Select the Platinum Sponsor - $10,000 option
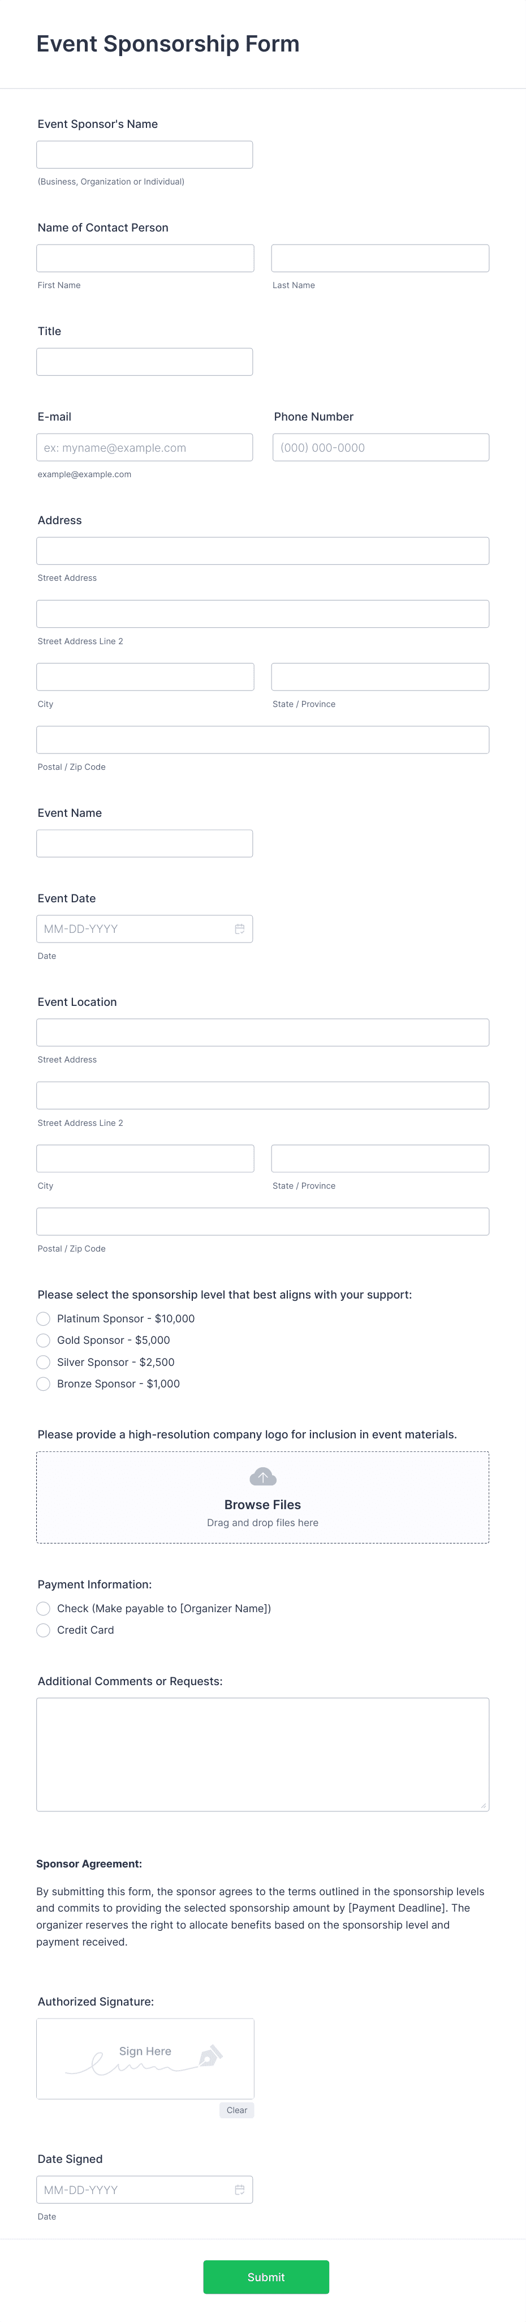526x2322 pixels. click(x=43, y=1319)
